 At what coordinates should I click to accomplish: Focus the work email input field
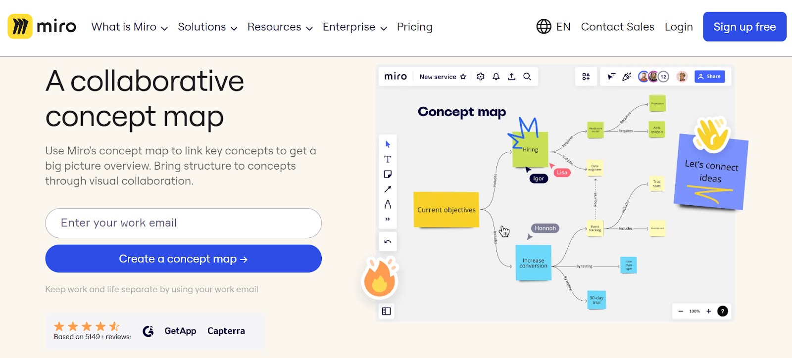pos(183,223)
